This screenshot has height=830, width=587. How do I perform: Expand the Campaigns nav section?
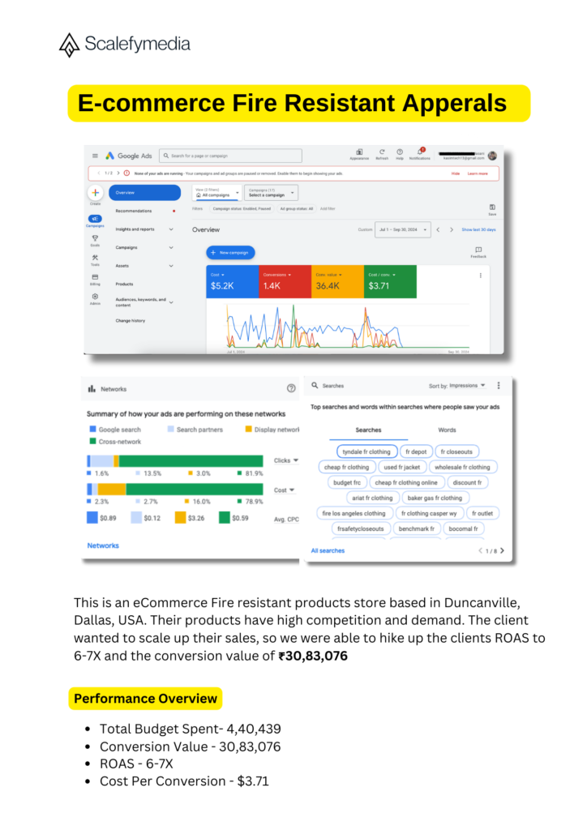coord(171,247)
